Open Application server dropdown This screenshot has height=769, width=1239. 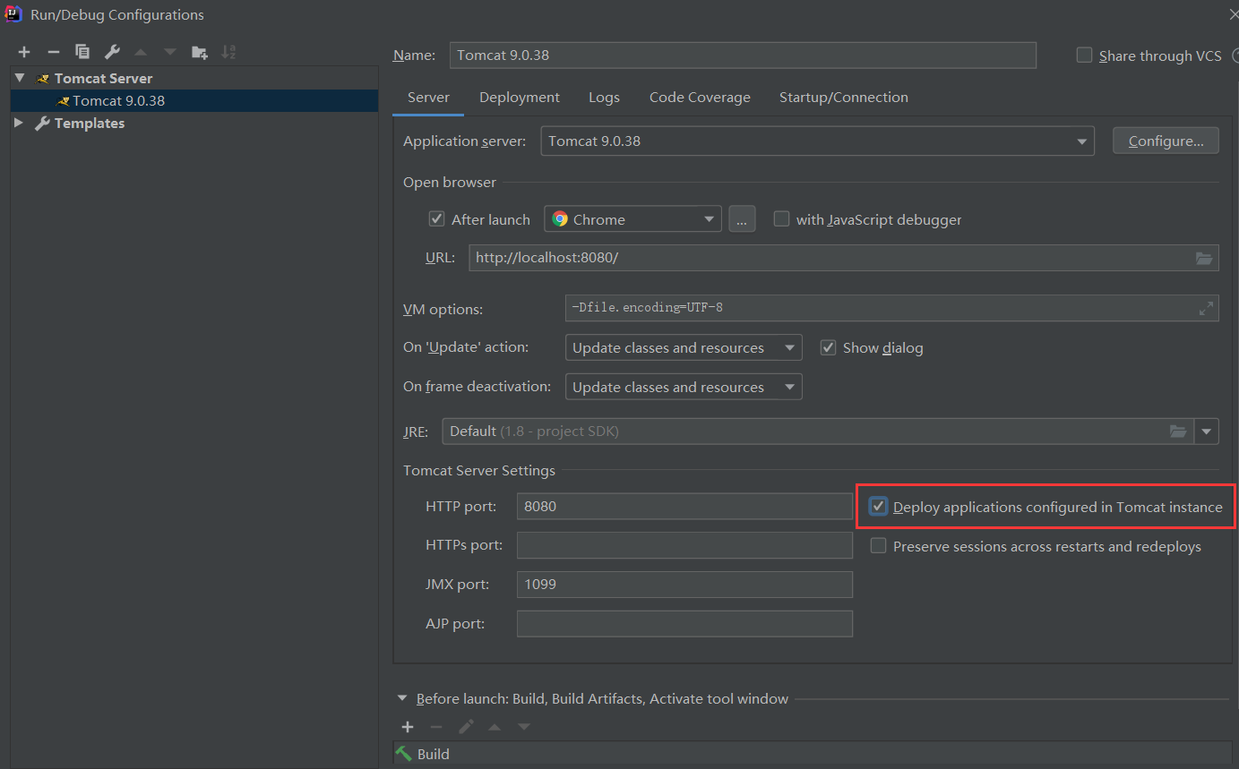[x=817, y=141]
